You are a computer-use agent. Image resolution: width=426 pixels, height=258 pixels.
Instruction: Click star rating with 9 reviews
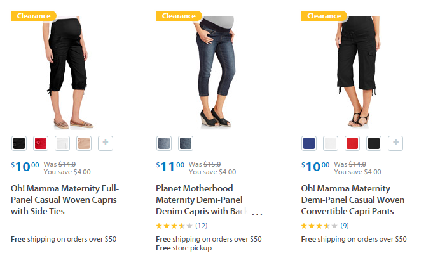coord(319,226)
